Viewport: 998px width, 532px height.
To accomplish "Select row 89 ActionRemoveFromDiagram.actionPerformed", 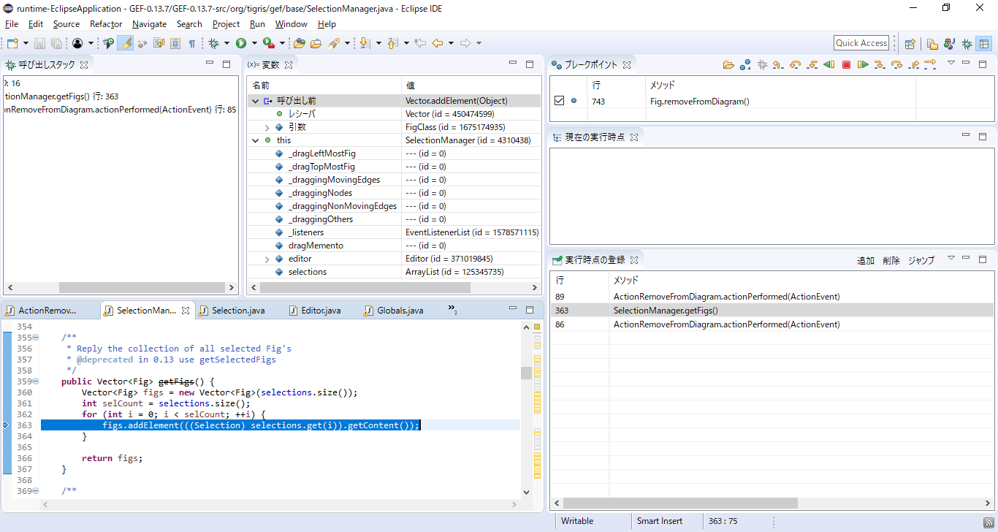I will (x=772, y=297).
